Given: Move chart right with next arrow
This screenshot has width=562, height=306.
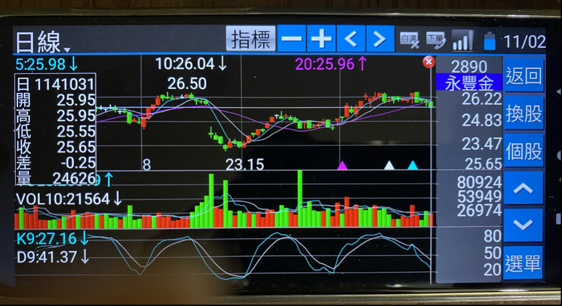Looking at the screenshot, I should [380, 39].
